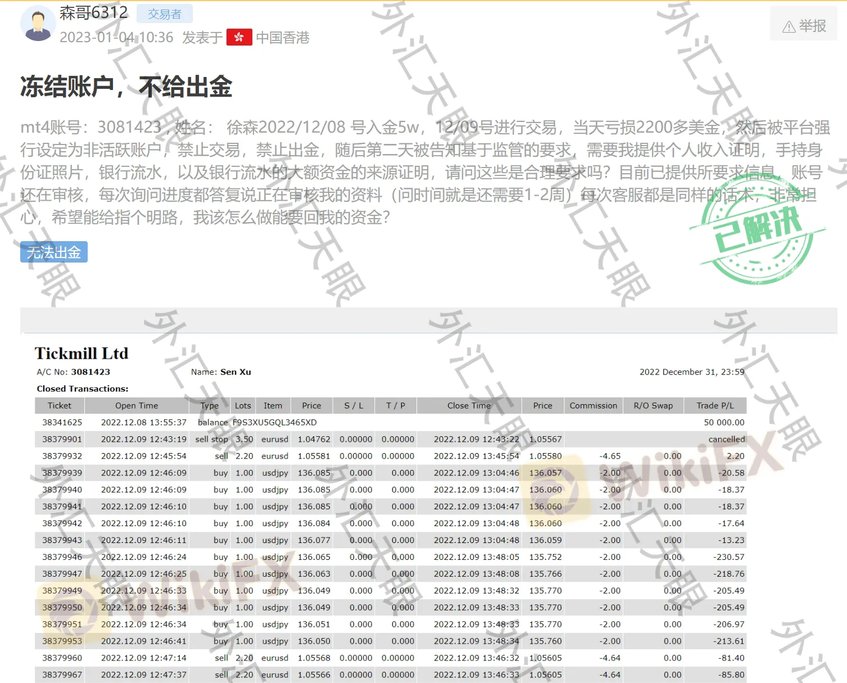This screenshot has width=847, height=683.
Task: Click the cancelled status cell
Action: [x=727, y=440]
